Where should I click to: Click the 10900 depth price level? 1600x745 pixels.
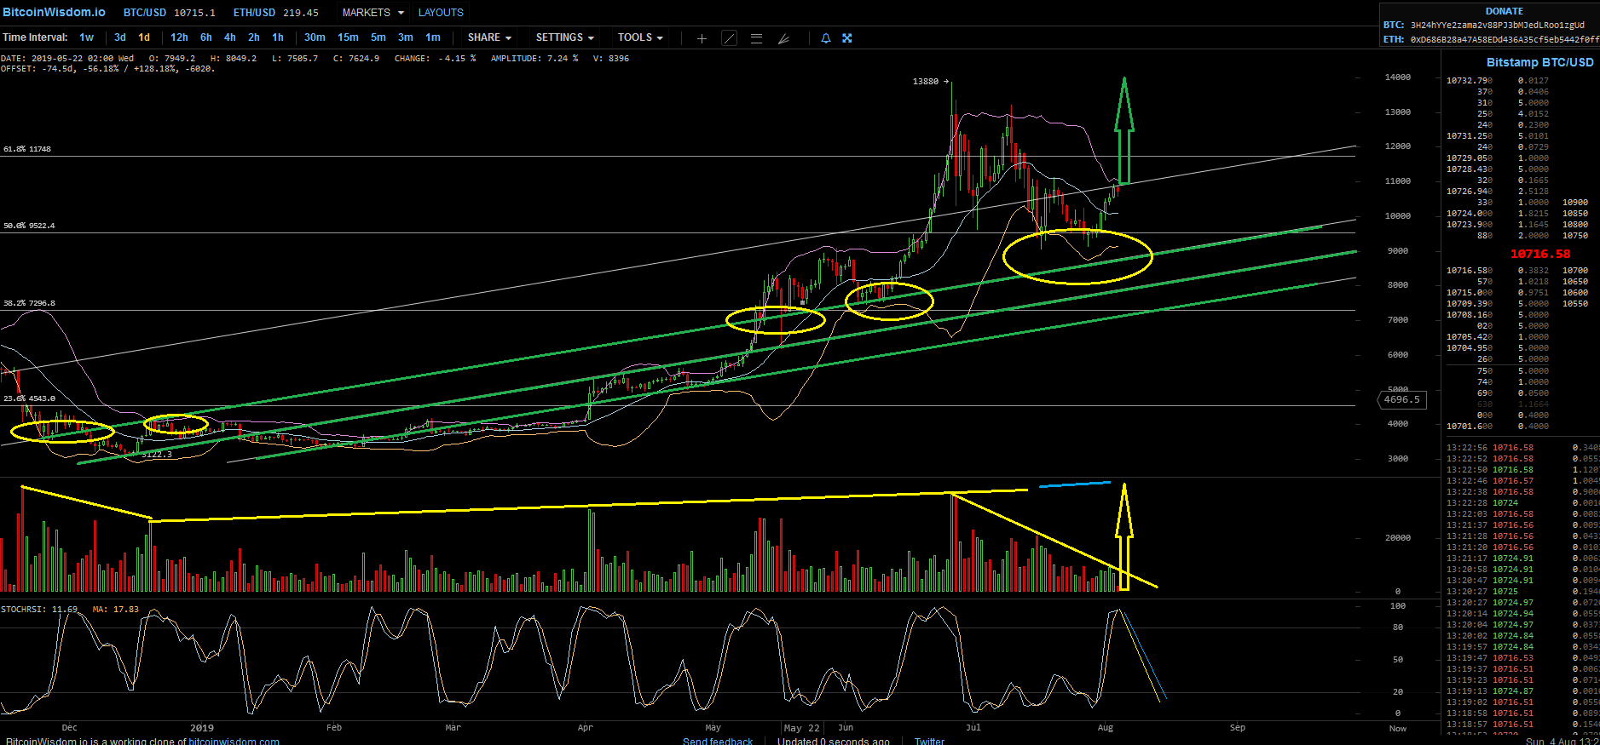coord(1575,203)
